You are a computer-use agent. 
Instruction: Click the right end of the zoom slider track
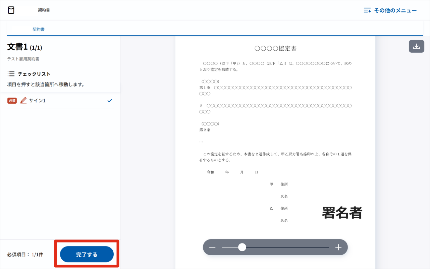point(328,248)
